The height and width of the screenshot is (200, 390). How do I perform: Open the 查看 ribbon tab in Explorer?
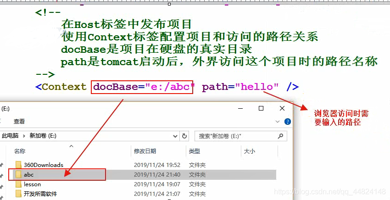(19, 122)
